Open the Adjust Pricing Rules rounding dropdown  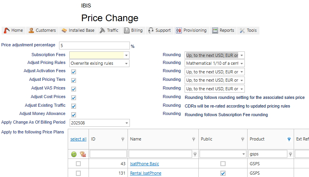click(242, 64)
